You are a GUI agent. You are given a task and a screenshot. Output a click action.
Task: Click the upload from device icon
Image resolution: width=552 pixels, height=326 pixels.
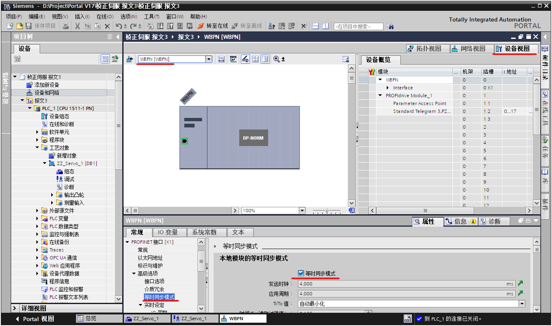coord(170,26)
